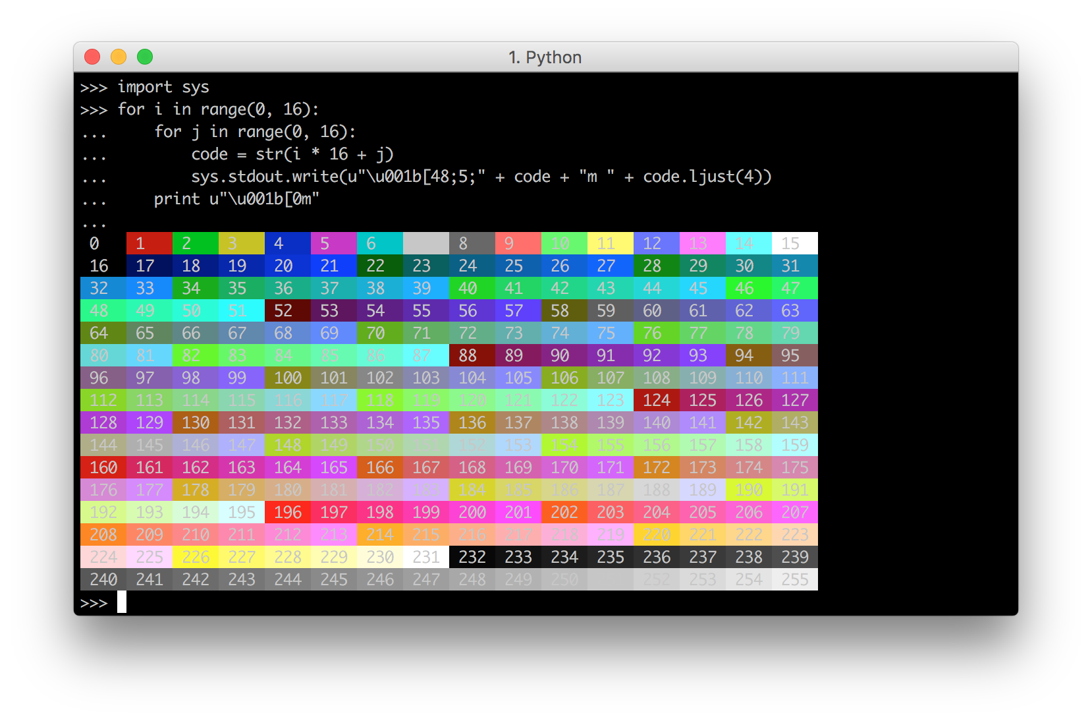Click the gray cell numbered 244
Screen dimensions: 1092x721
point(287,579)
